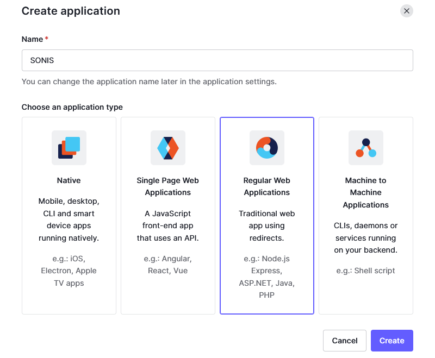The image size is (435, 358).
Task: Choose the Single Page Web Applications title
Action: (x=168, y=186)
